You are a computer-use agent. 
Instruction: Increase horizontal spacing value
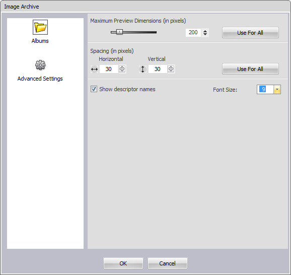point(122,67)
